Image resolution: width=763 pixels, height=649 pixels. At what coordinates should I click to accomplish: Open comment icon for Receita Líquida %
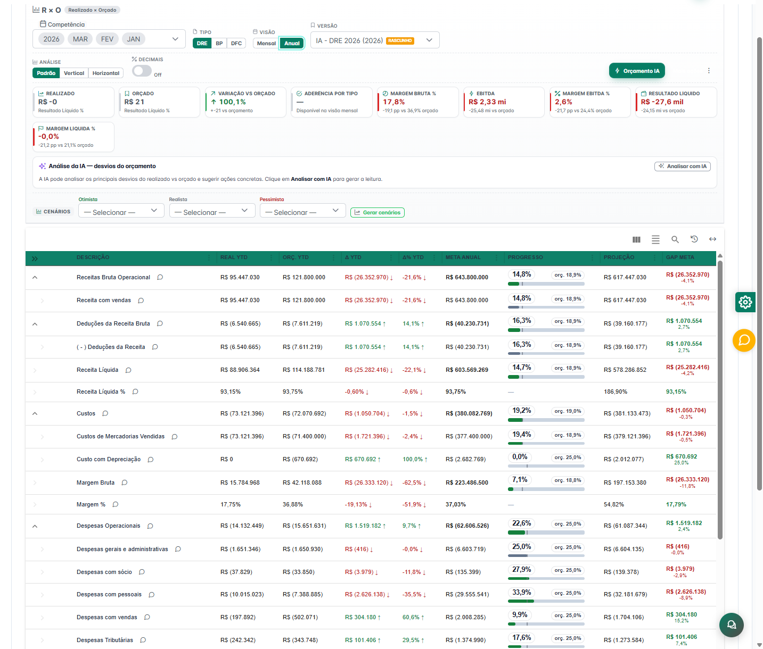(135, 392)
